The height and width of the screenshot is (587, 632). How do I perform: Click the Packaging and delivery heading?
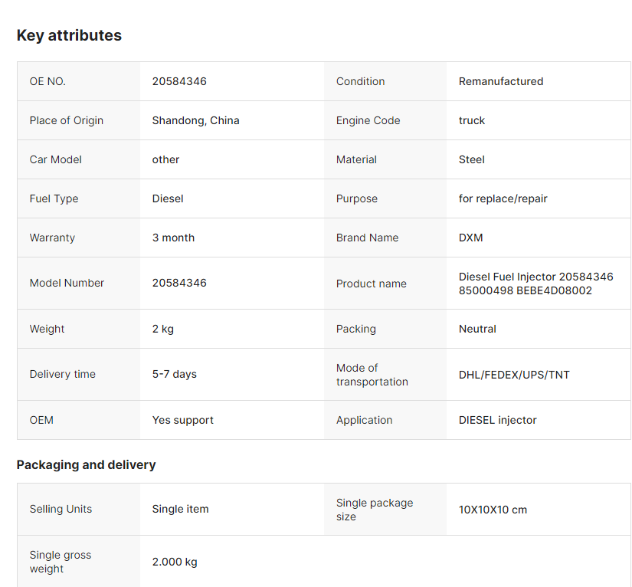click(x=86, y=465)
